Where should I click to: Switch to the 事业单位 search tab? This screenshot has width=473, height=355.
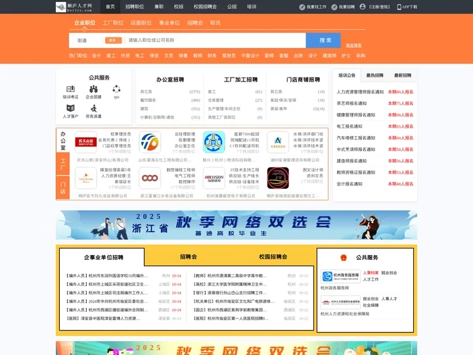169,23
